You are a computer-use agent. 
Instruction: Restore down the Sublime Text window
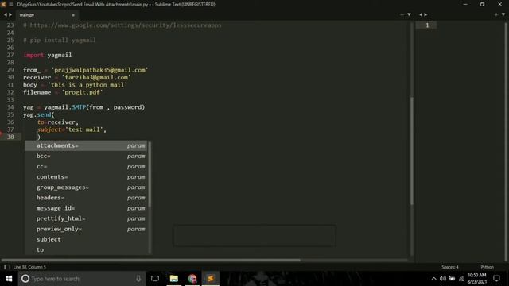(x=483, y=4)
